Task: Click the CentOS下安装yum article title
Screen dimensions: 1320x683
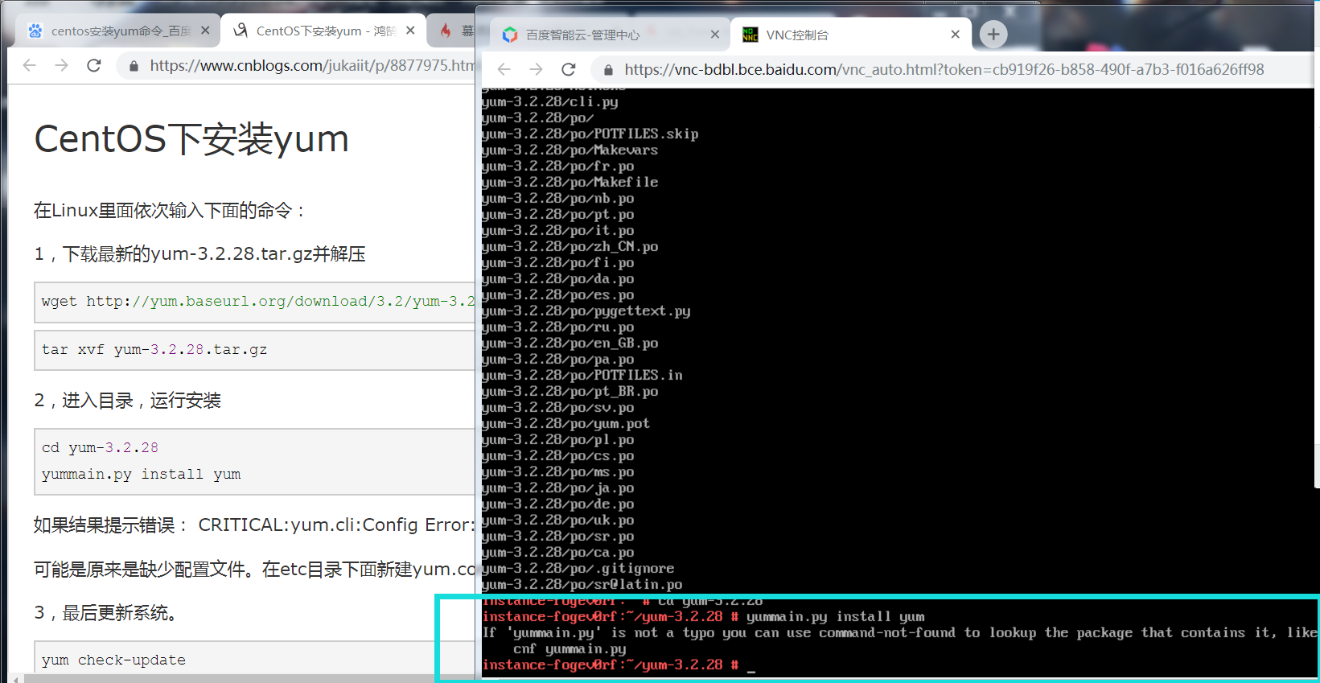Action: pos(191,138)
